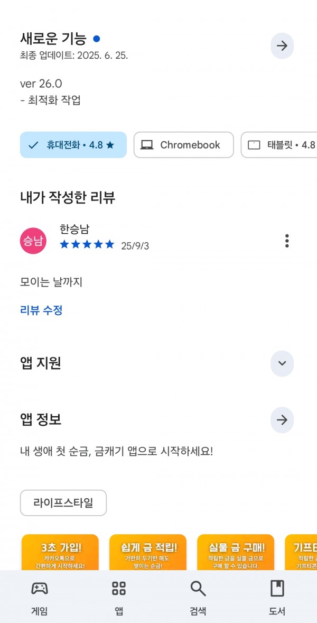Open the 실물 금 구매 screenshot

[x=236, y=552]
